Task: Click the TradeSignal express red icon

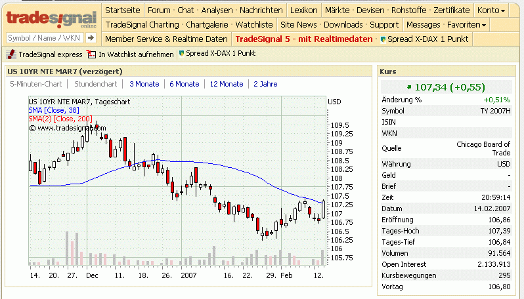Action: pos(11,54)
